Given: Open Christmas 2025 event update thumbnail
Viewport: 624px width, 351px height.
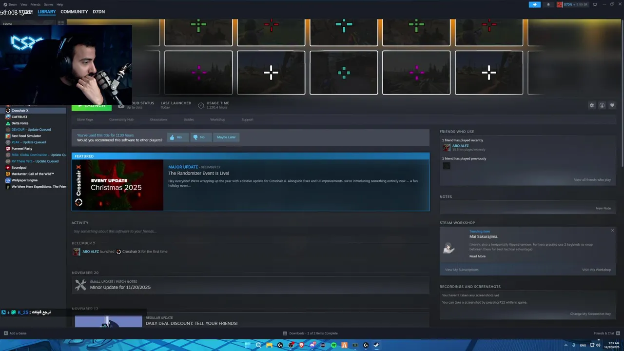Looking at the screenshot, I should pyautogui.click(x=117, y=185).
